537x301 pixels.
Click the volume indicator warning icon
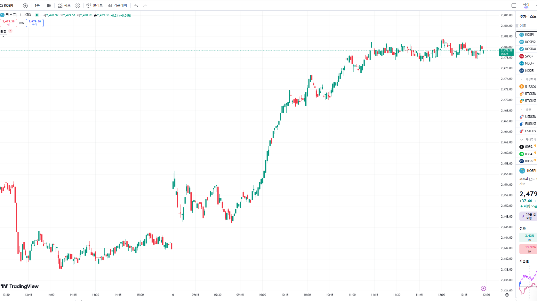[11, 31]
